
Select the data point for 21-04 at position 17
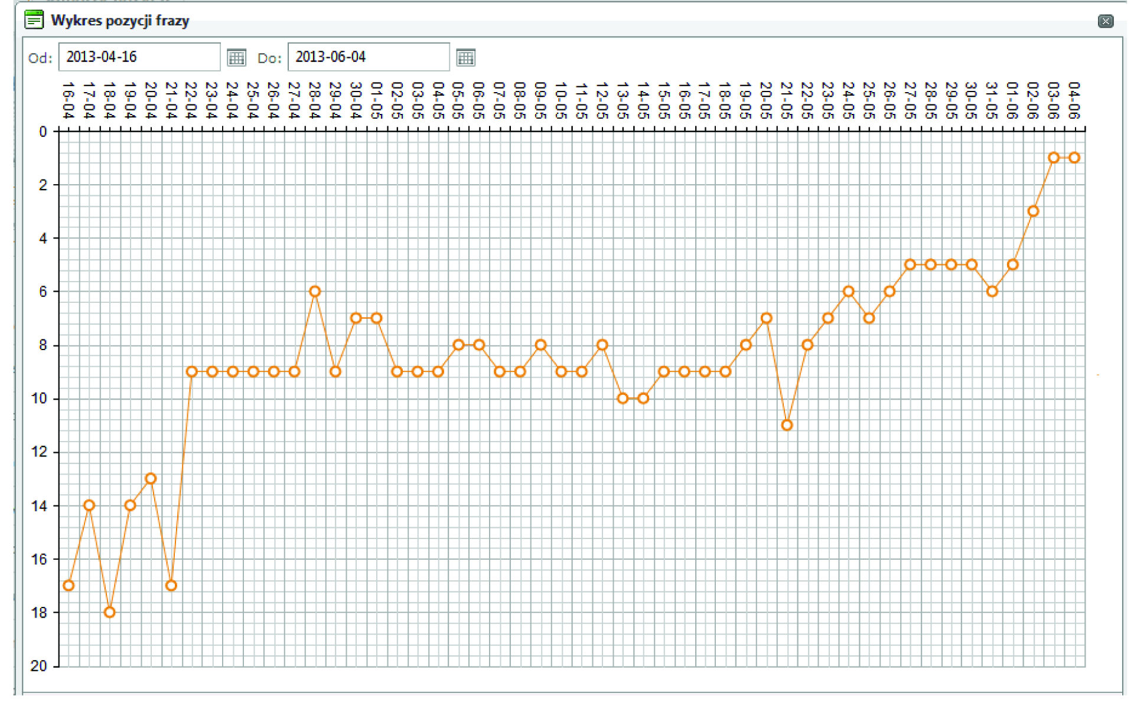[171, 586]
